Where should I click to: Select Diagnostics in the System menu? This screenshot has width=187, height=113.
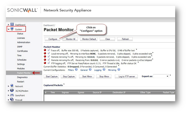coord(22,77)
